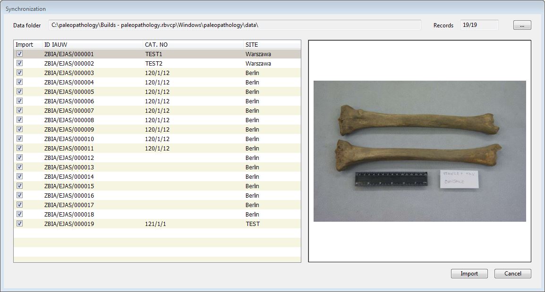The image size is (545, 292).
Task: Sort by ID IAUW column header
Action: [x=92, y=45]
